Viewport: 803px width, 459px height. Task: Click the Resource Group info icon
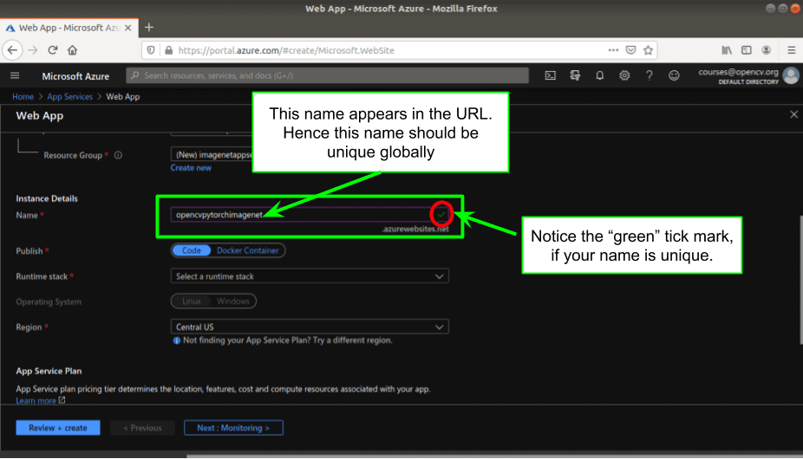(x=118, y=155)
